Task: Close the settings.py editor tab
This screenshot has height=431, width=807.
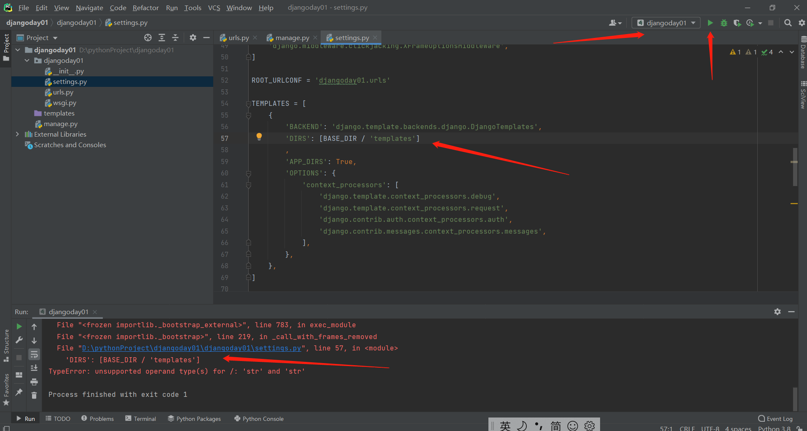Action: coord(375,38)
